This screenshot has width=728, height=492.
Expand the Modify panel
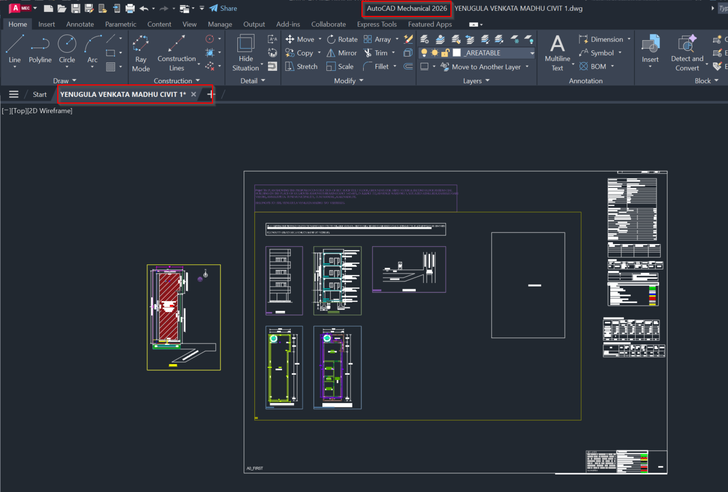pyautogui.click(x=349, y=81)
